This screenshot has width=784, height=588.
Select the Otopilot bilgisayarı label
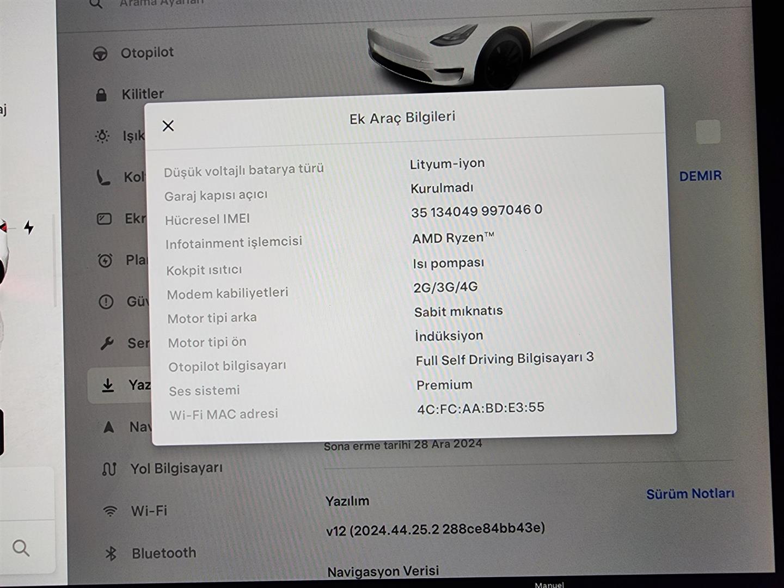227,366
